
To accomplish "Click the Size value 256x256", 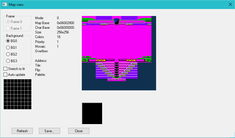I will point(63,32).
